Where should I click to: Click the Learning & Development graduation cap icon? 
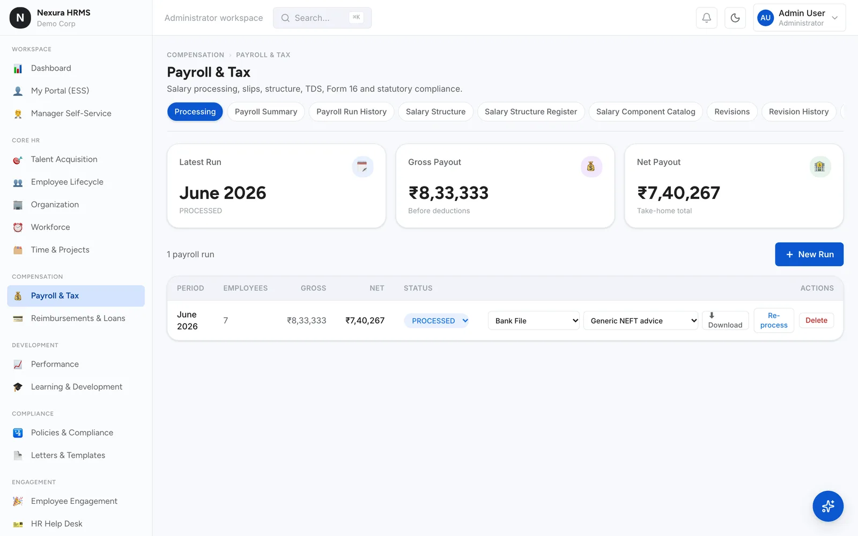[18, 387]
